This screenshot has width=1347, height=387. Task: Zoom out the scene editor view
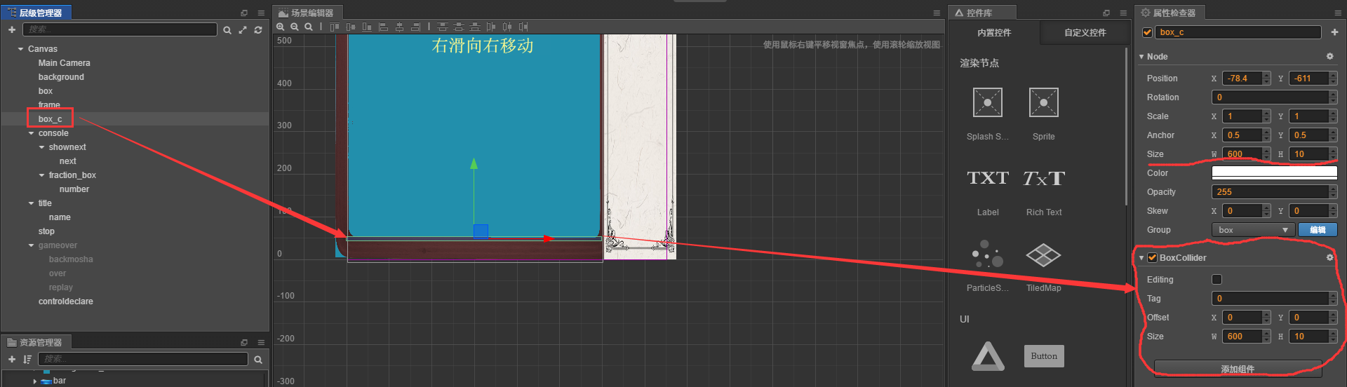point(295,27)
